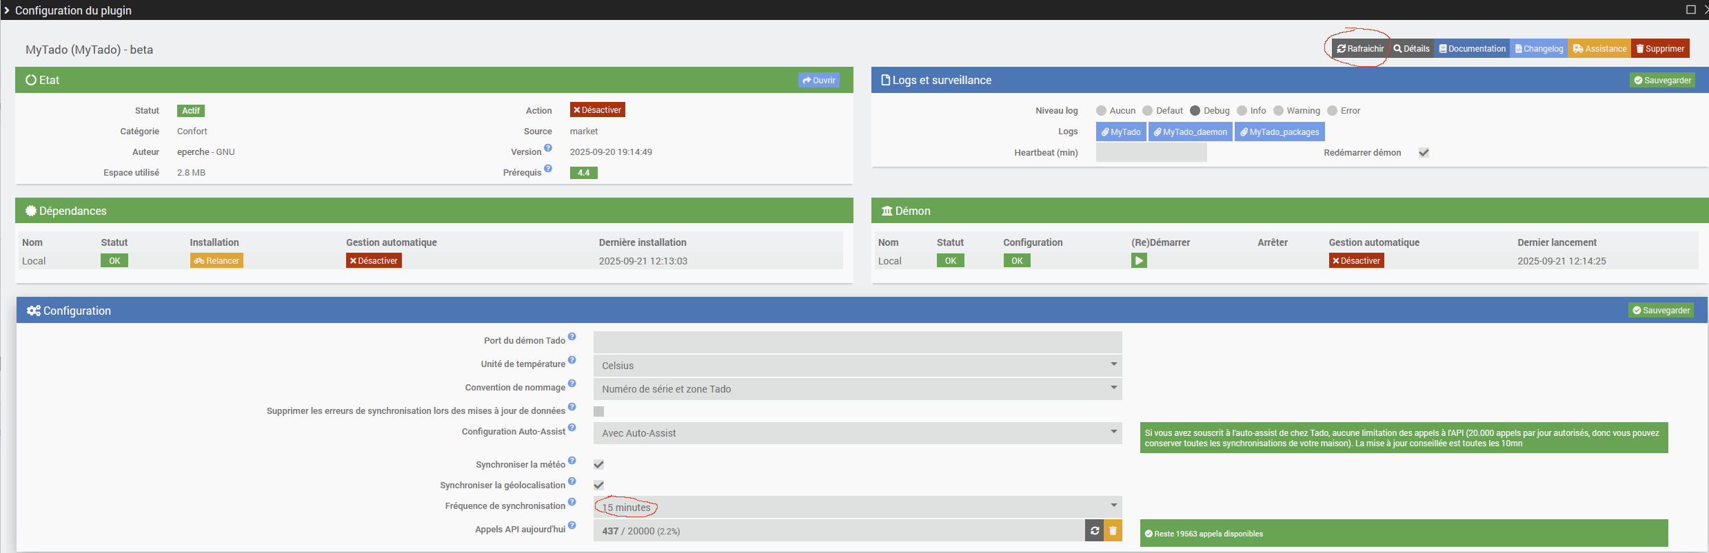Toggle Supprimer les erreurs de synchronisation checkbox

pyautogui.click(x=599, y=412)
